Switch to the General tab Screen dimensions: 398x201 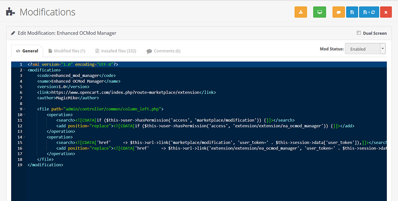27,51
